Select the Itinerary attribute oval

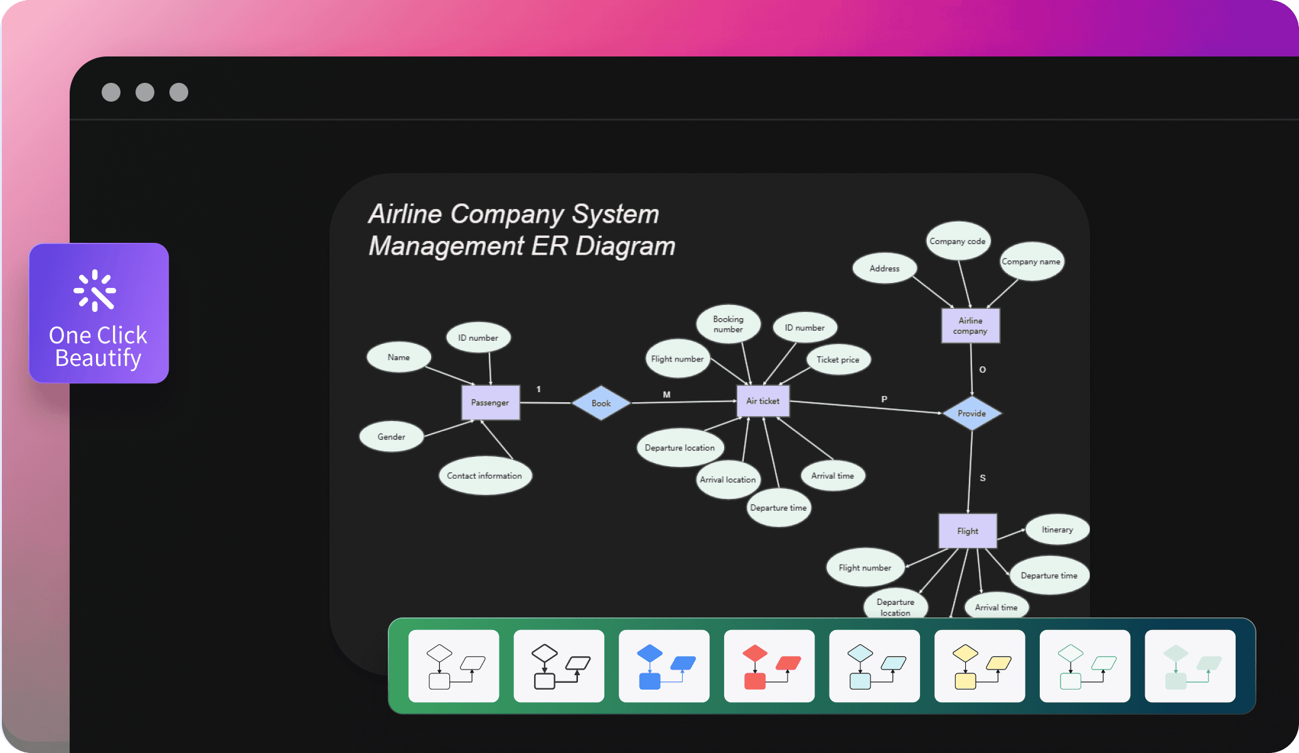[x=1057, y=530]
